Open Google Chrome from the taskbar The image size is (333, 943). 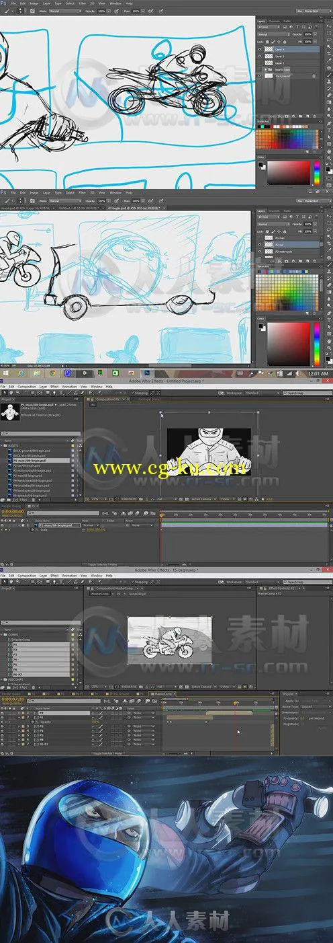(52, 372)
